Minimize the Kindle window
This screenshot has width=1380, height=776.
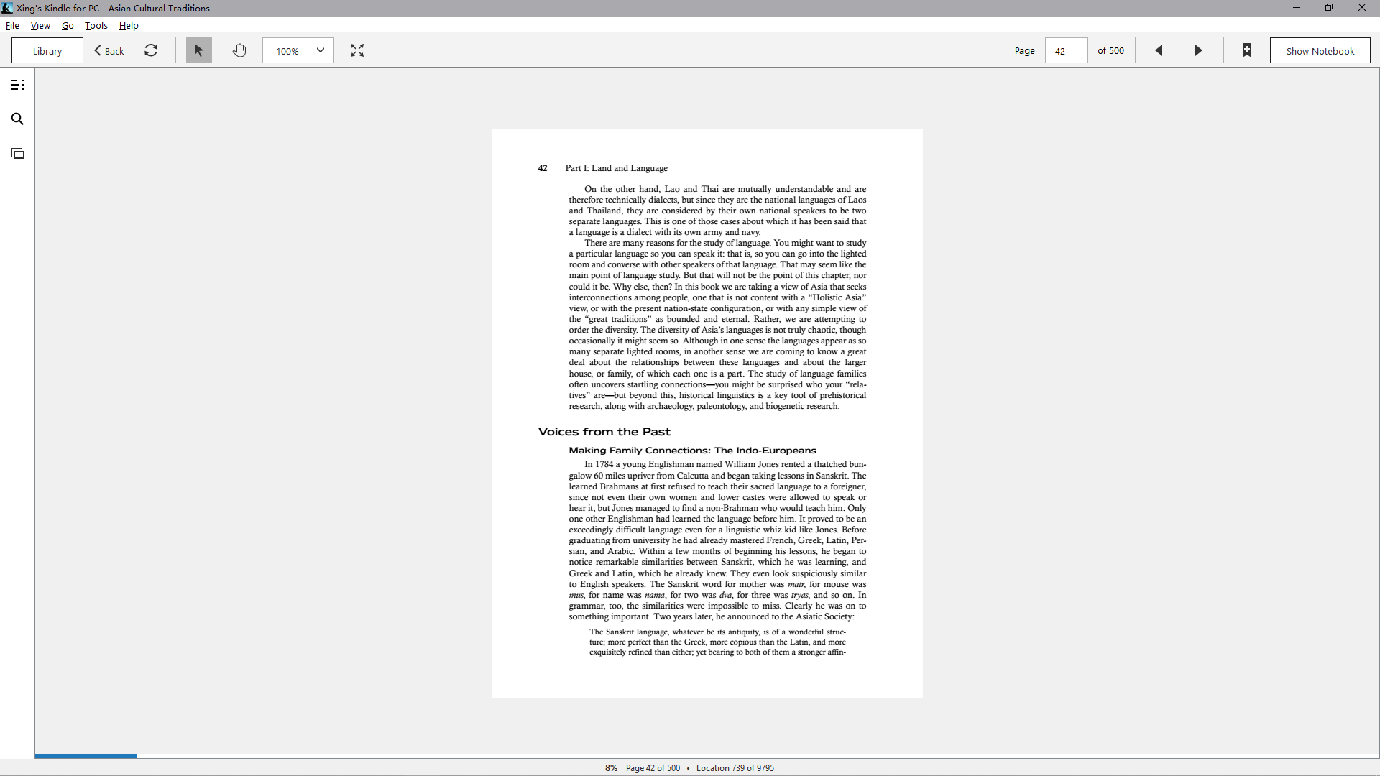[1297, 8]
